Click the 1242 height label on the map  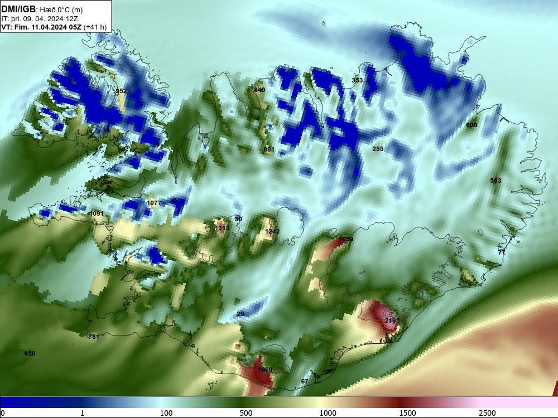tap(272, 231)
